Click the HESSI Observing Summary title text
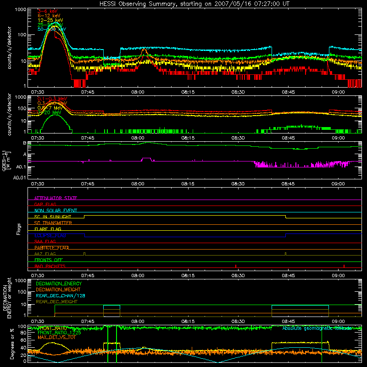The image size is (367, 367). (194, 4)
